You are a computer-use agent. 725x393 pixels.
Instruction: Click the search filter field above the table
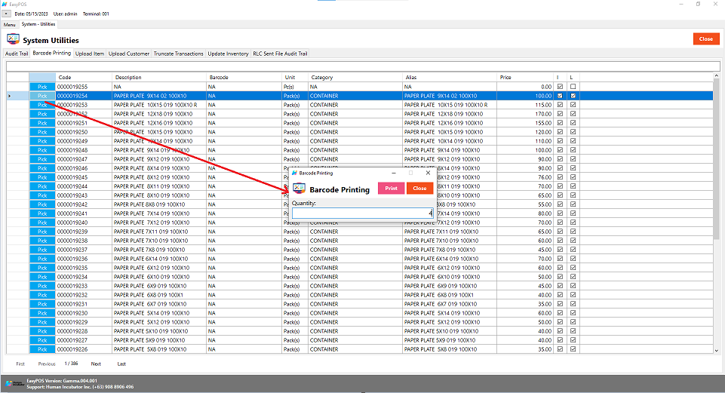pyautogui.click(x=362, y=66)
